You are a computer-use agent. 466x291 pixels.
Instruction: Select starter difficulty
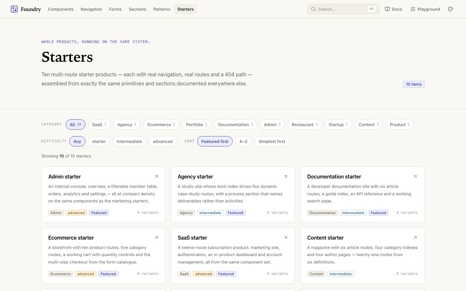(x=99, y=141)
